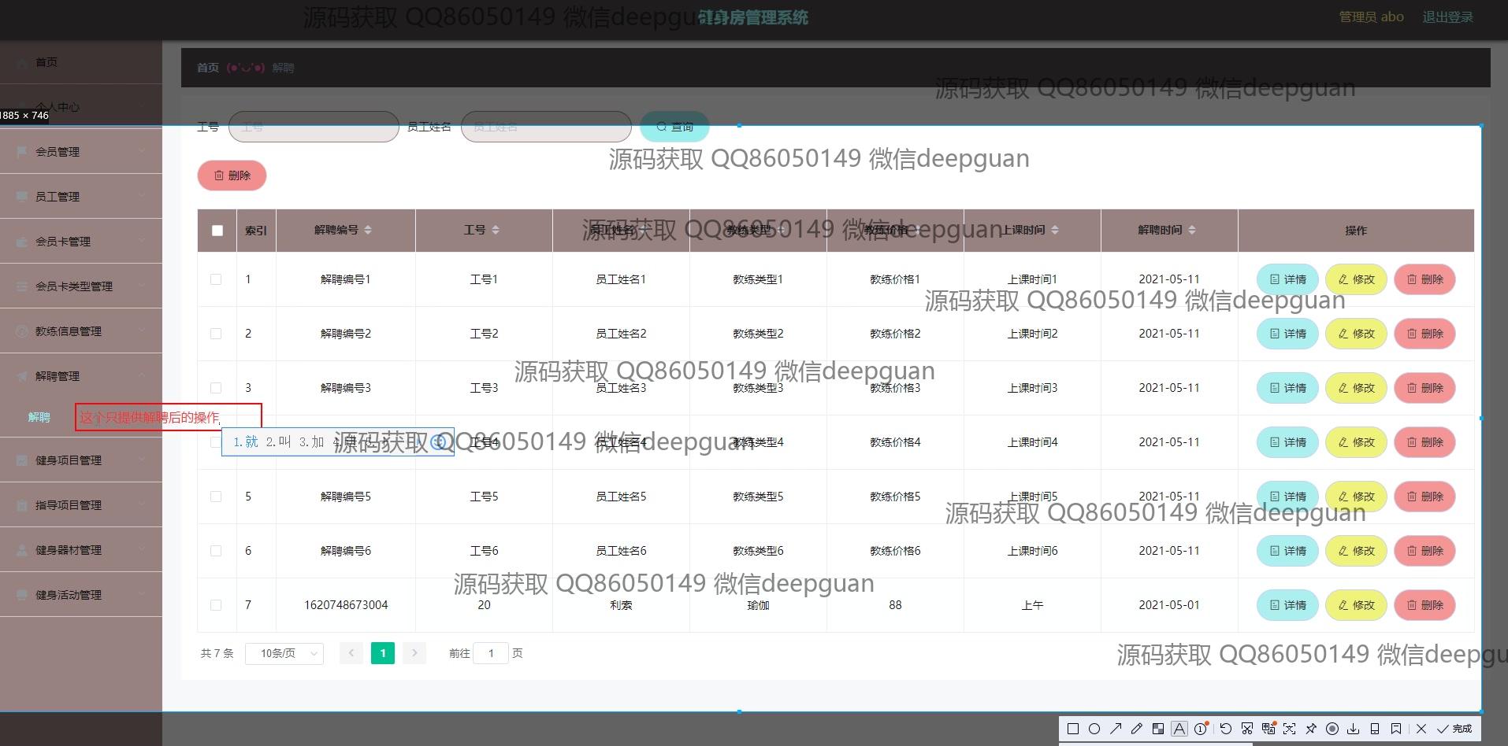Open the 10条/页 page size dropdown

pos(284,653)
